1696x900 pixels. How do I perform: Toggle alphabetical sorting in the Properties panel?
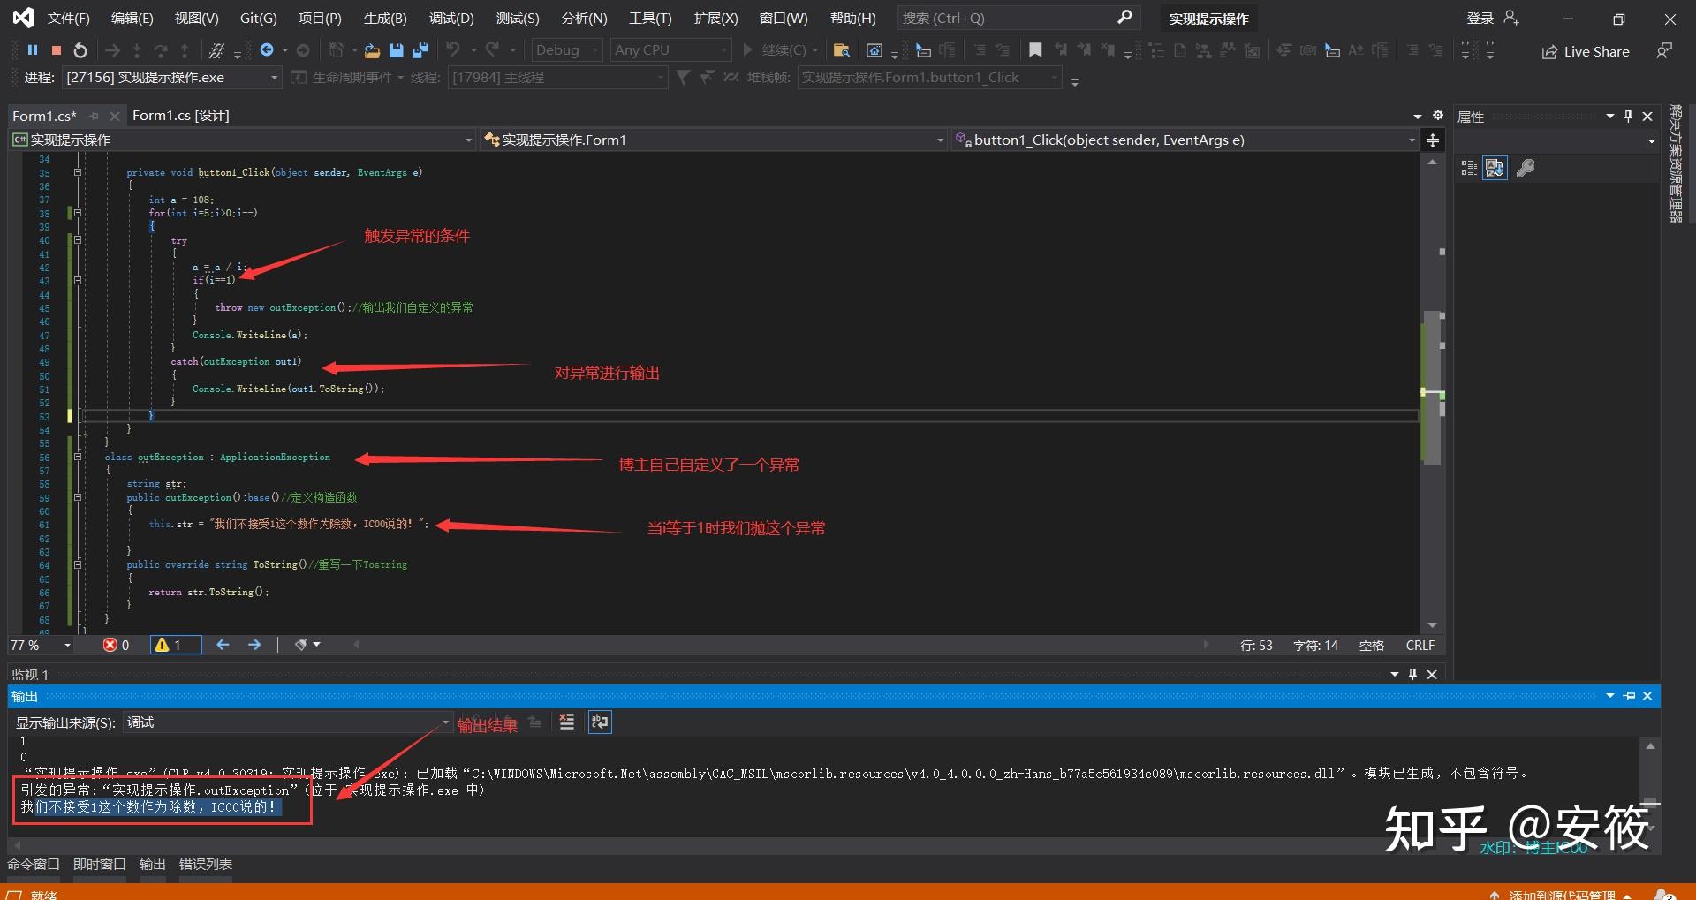coord(1495,168)
